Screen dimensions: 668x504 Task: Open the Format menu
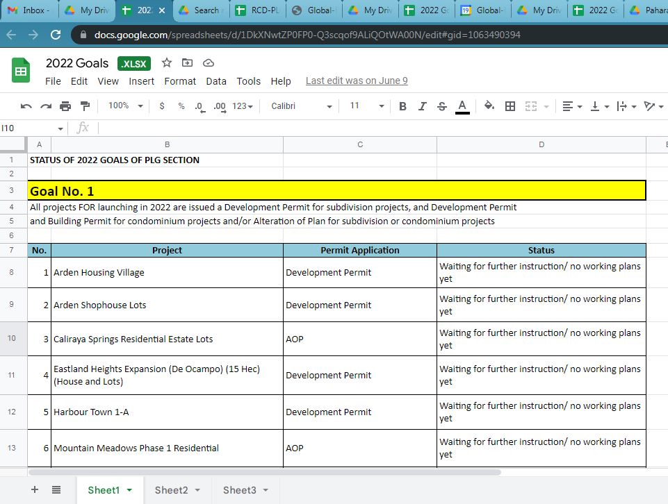(x=180, y=81)
